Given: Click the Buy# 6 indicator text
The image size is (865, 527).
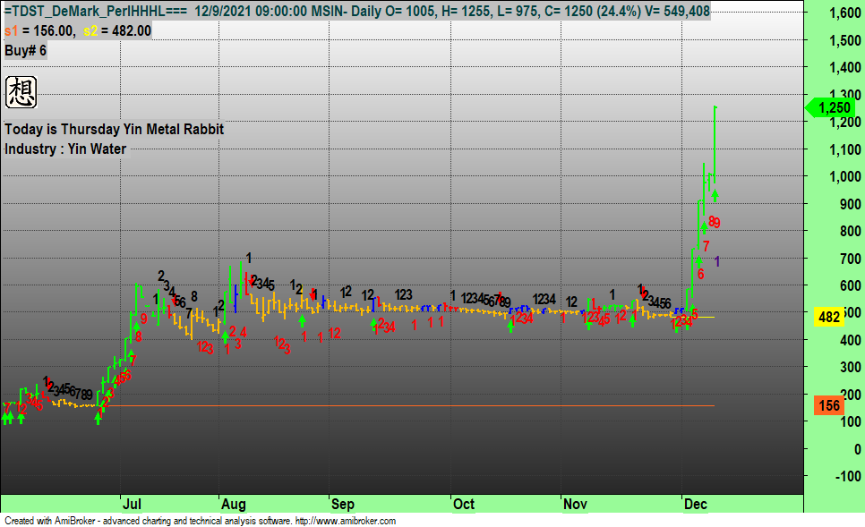Looking at the screenshot, I should click(x=25, y=51).
